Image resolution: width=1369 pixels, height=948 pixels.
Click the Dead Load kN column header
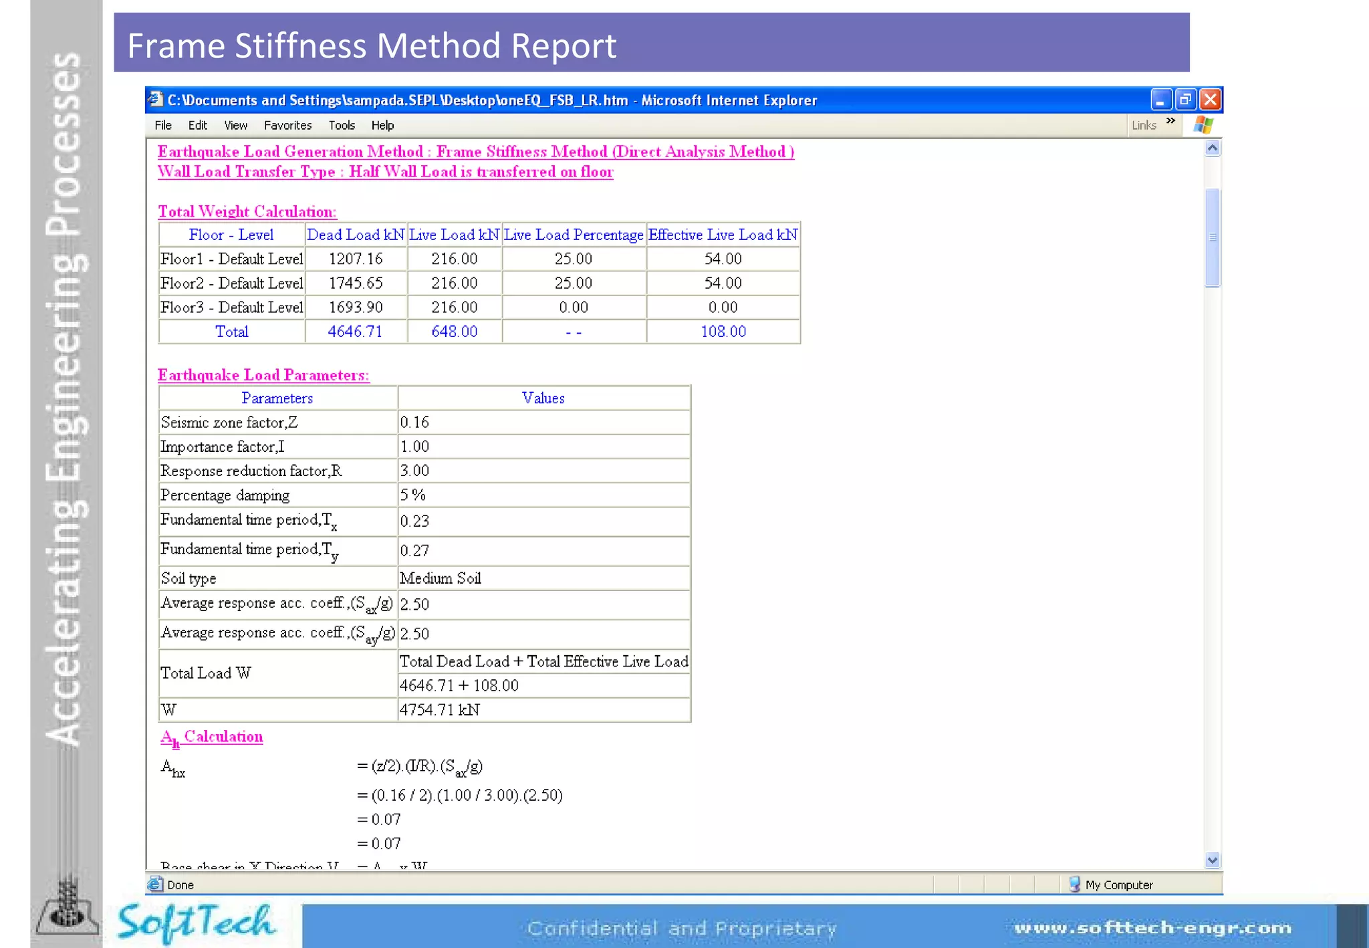356,235
